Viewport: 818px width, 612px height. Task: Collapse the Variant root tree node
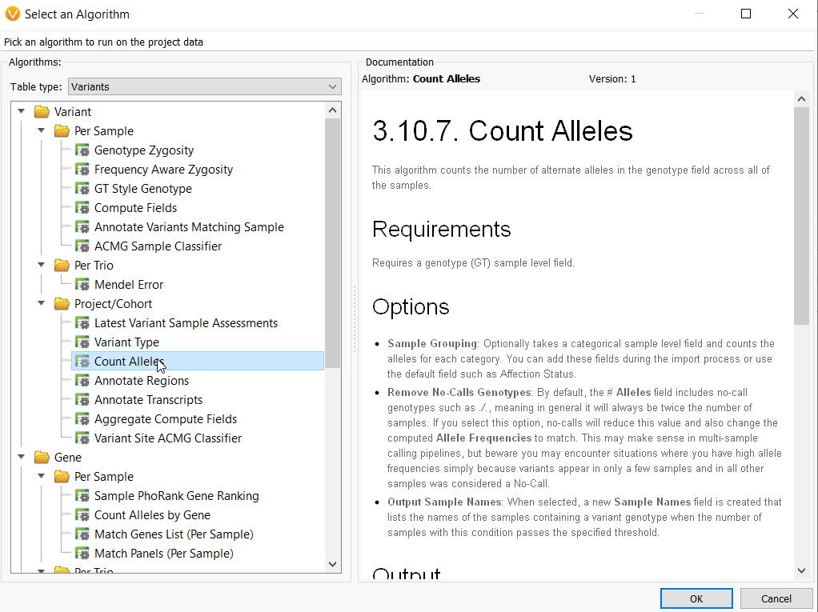pyautogui.click(x=22, y=112)
